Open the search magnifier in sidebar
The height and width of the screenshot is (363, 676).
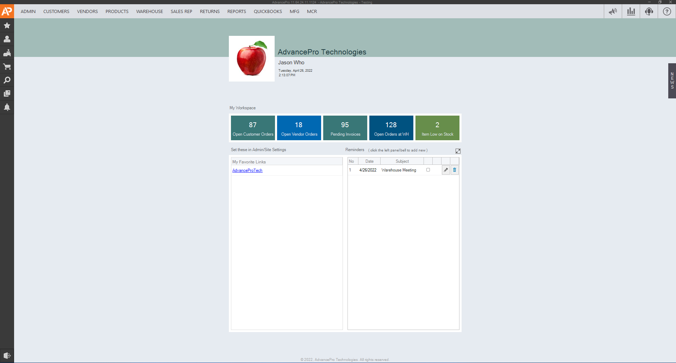click(x=7, y=80)
